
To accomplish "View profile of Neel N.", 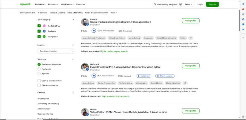I will (x=191, y=111).
